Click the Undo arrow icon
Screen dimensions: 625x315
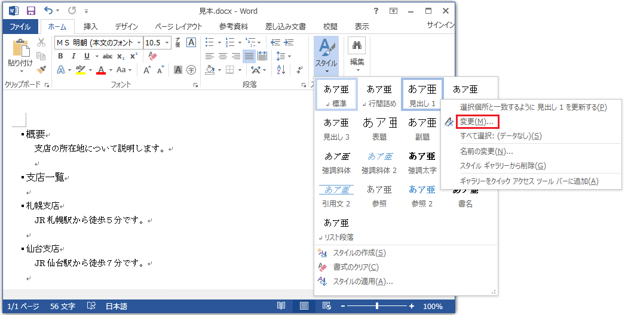click(48, 11)
